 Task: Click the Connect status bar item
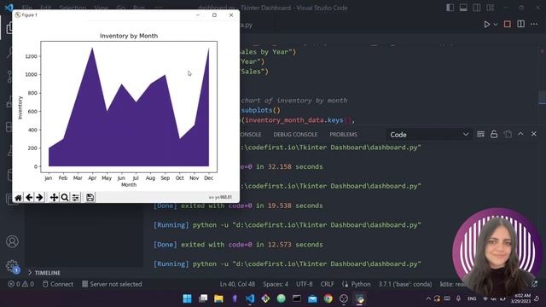(x=58, y=284)
